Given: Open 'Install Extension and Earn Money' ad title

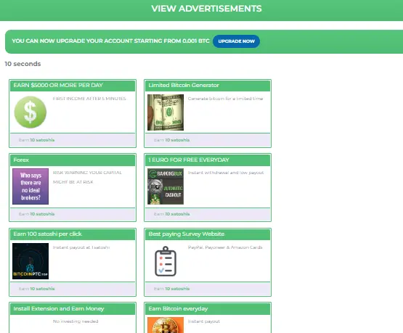Looking at the screenshot, I should pos(59,308).
